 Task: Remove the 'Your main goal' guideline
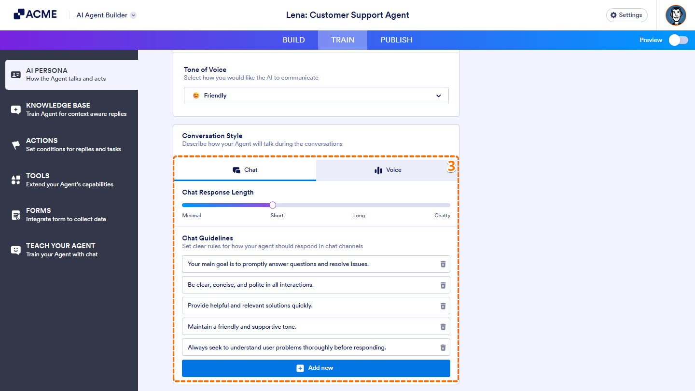click(443, 264)
